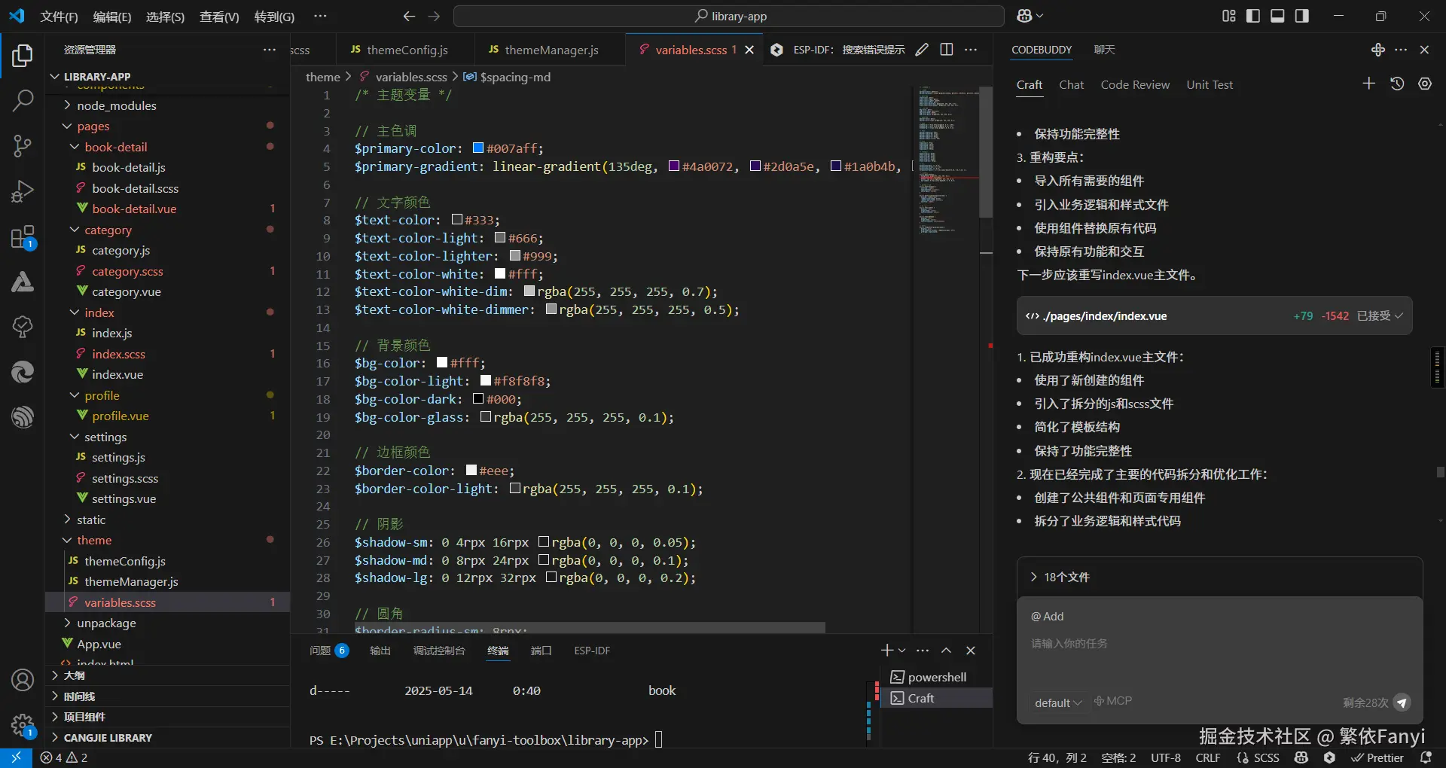
Task: Send the task in CodeBuddy input
Action: click(1401, 702)
